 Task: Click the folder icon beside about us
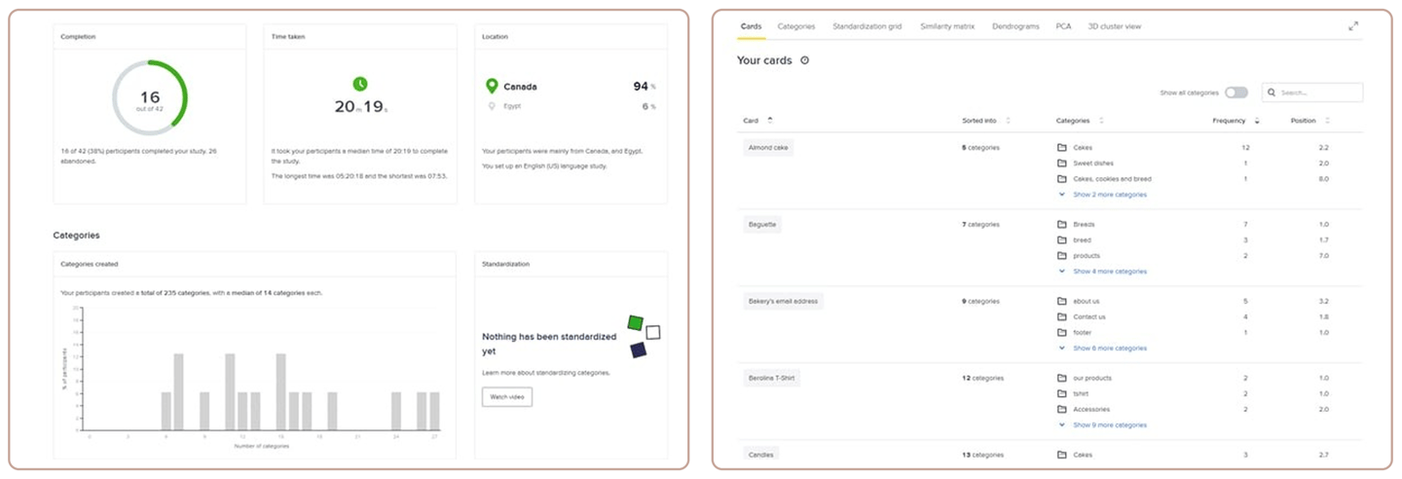[1062, 302]
